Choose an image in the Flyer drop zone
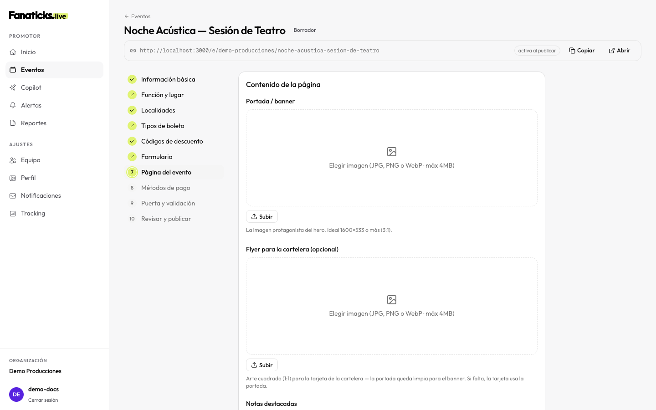Viewport: 656px width, 410px height. point(392,306)
